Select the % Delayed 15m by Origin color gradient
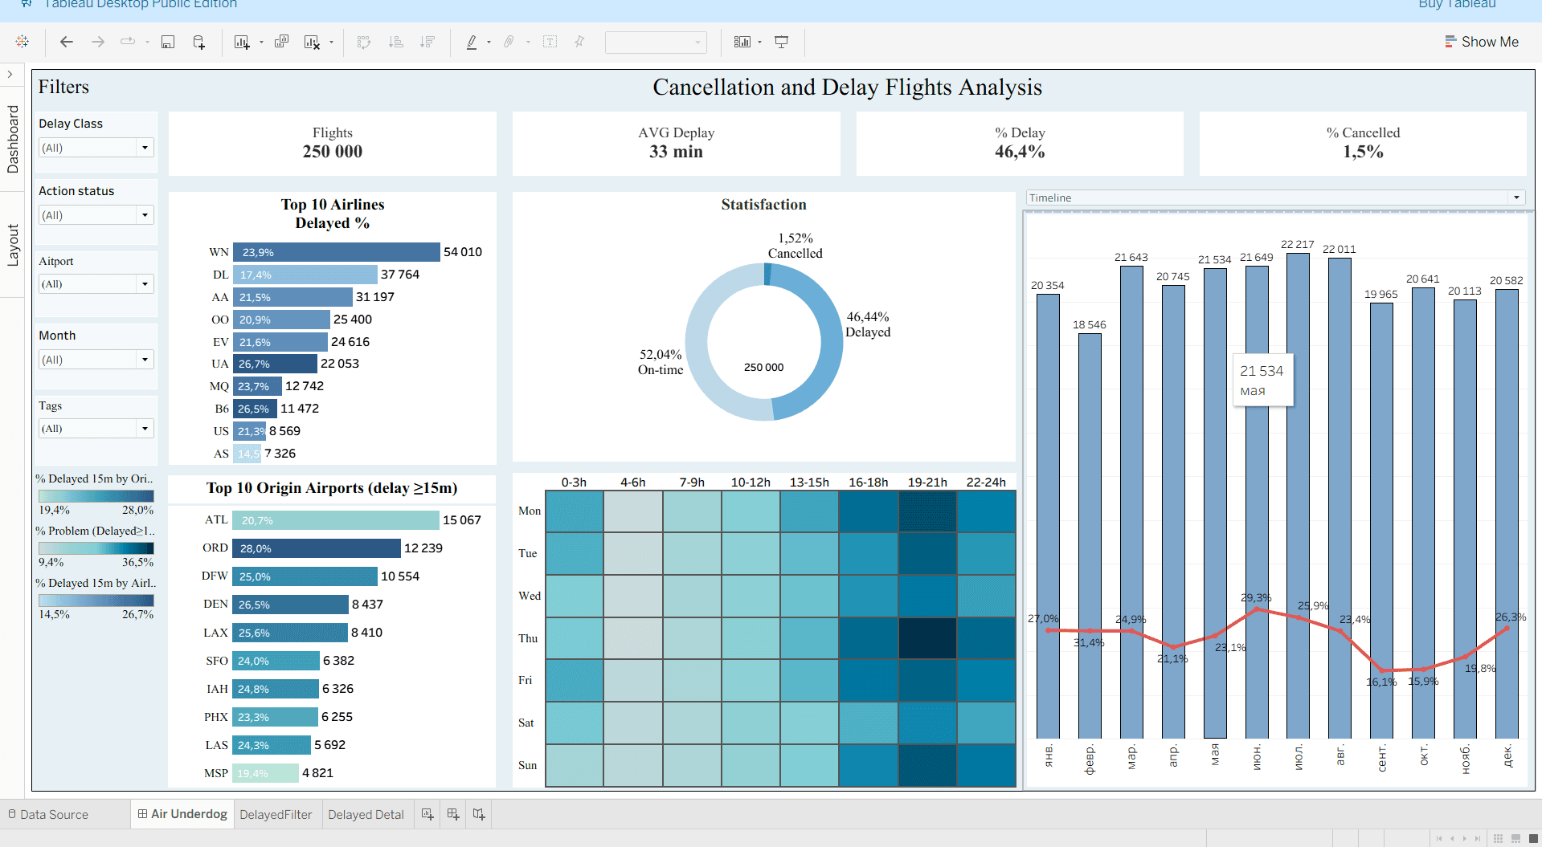Screen dimensions: 1542x847 click(x=96, y=495)
